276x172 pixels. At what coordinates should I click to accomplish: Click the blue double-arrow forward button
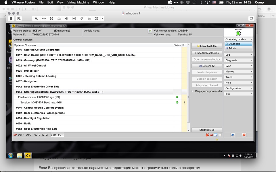click(x=233, y=135)
